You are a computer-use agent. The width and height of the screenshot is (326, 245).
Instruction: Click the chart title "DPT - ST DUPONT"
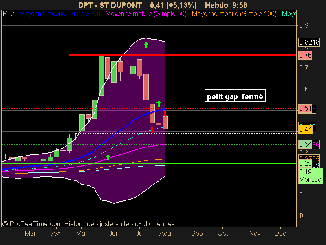click(x=110, y=5)
